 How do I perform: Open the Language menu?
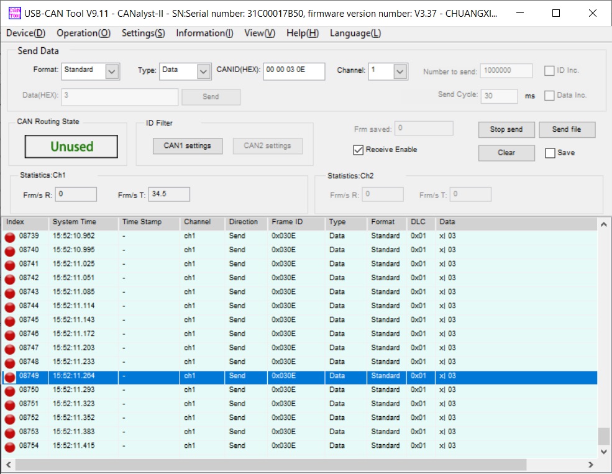(355, 34)
